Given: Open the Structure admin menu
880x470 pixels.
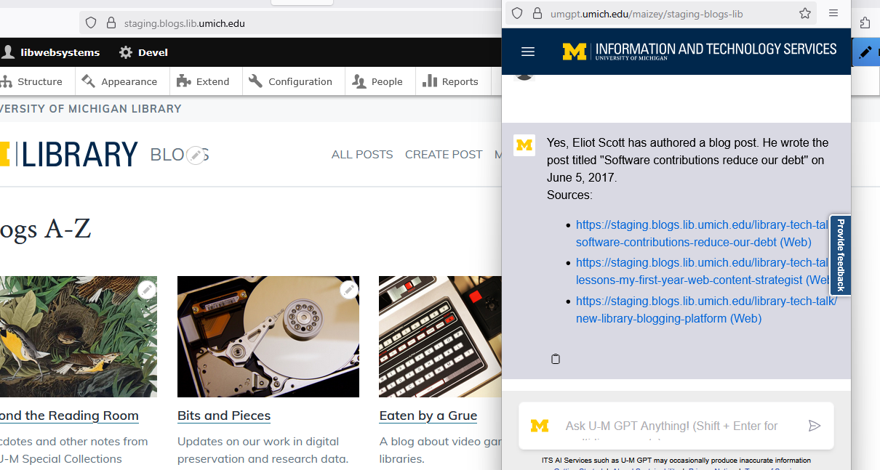Looking at the screenshot, I should (x=32, y=81).
